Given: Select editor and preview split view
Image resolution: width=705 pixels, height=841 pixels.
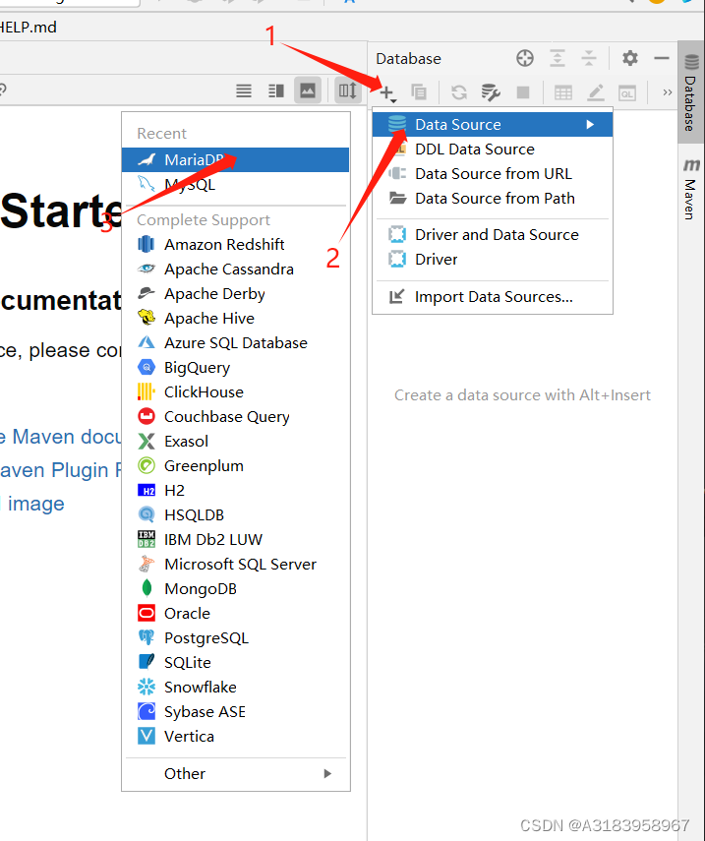Looking at the screenshot, I should coord(276,90).
